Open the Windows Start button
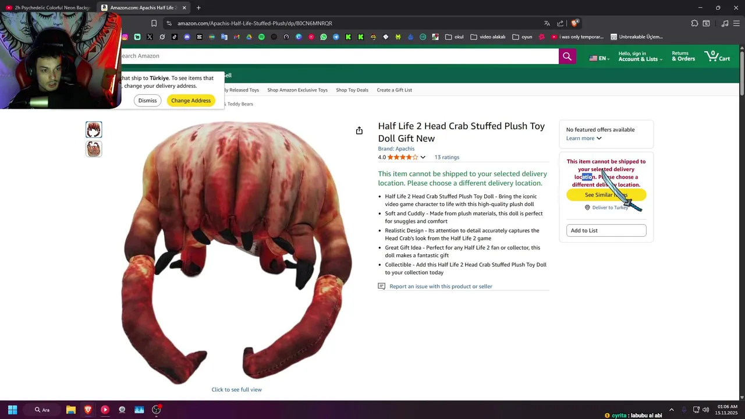The image size is (745, 419). 12,410
